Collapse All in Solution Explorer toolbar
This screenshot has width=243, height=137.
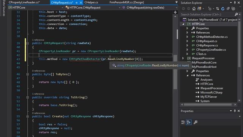tap(228, 9)
